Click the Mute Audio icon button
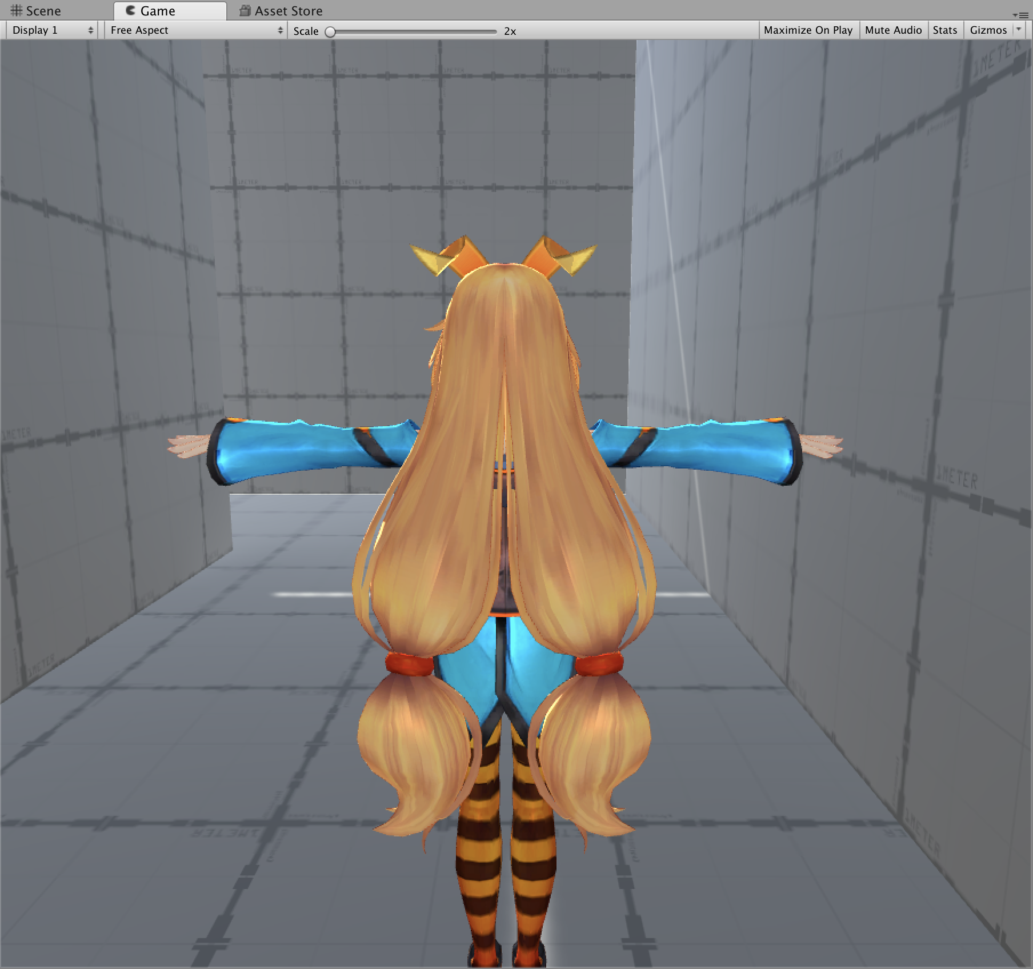Image resolution: width=1033 pixels, height=969 pixels. [x=894, y=30]
